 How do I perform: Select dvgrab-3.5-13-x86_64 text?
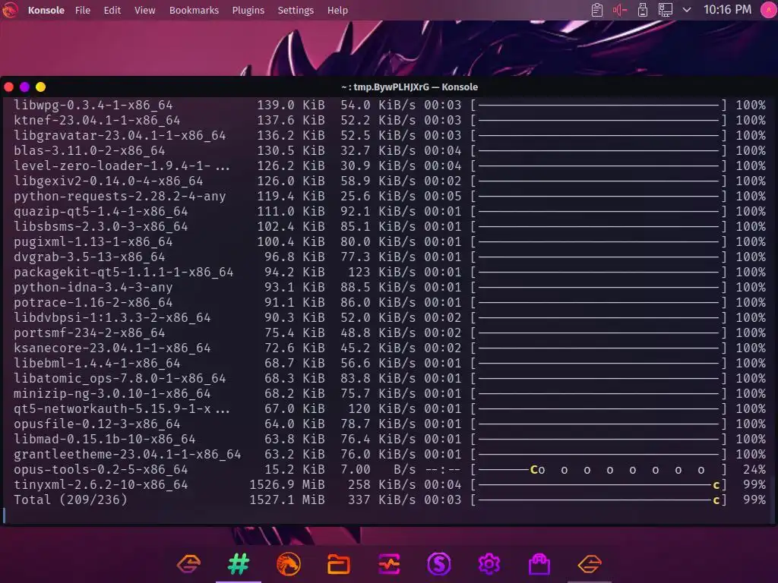90,257
